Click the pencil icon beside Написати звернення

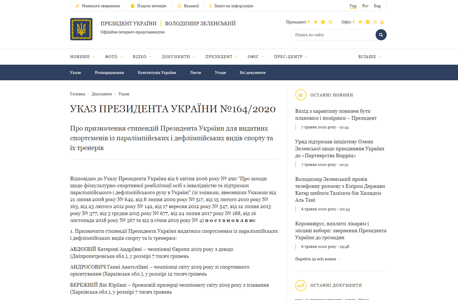click(x=77, y=6)
